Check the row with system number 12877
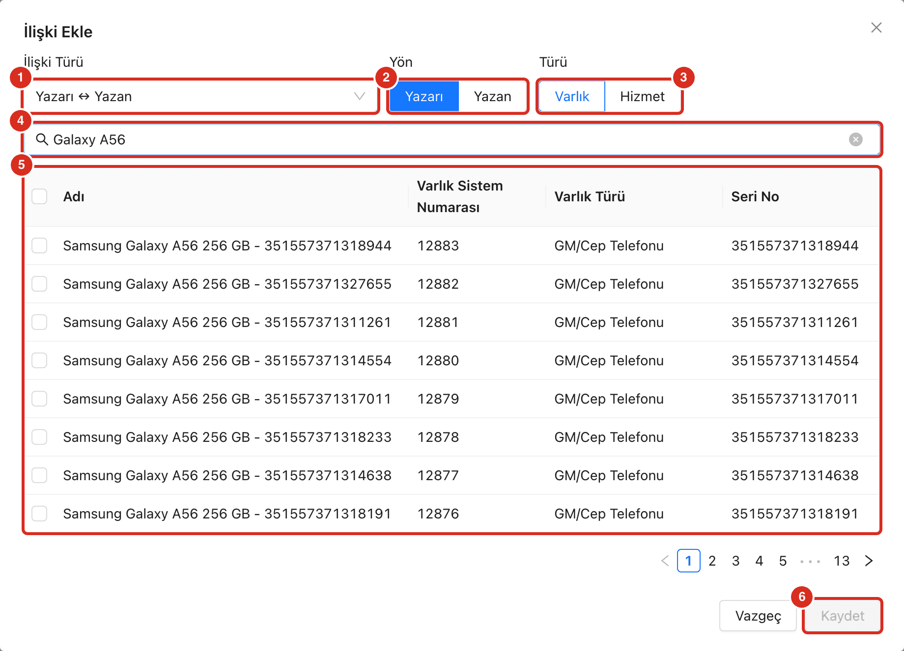The height and width of the screenshot is (651, 904). click(x=39, y=475)
